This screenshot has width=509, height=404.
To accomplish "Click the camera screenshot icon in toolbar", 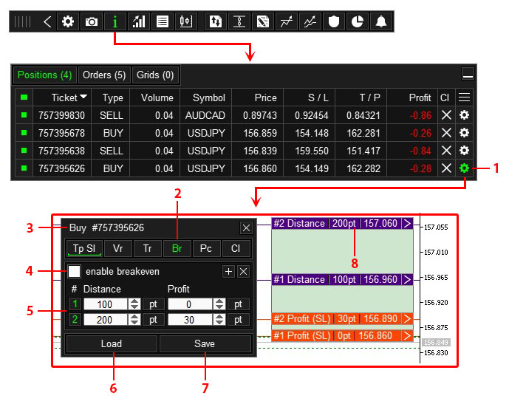I will [91, 21].
